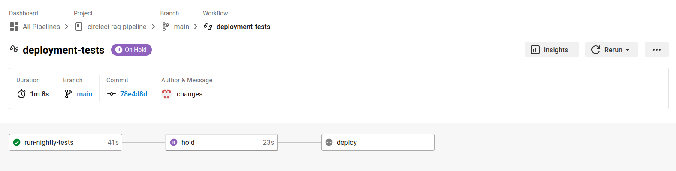676x171 pixels.
Task: Click the gray pending icon on deploy job
Action: point(329,142)
